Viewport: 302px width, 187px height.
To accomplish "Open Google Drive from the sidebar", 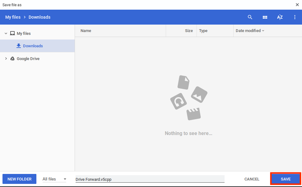I will (28, 58).
